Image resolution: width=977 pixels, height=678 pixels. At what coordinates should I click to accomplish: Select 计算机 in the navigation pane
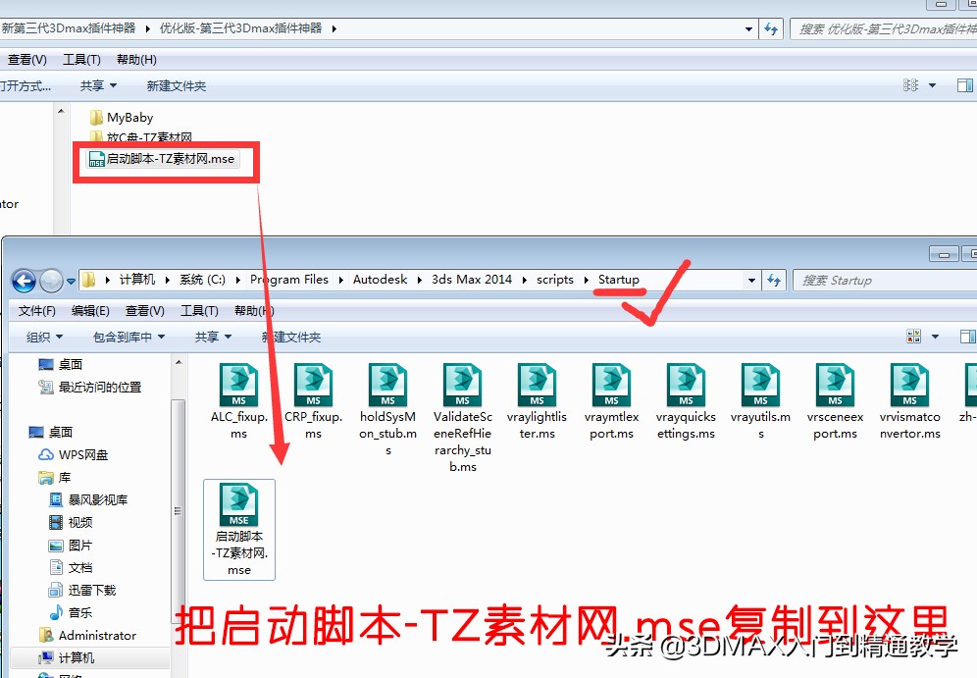tap(66, 658)
